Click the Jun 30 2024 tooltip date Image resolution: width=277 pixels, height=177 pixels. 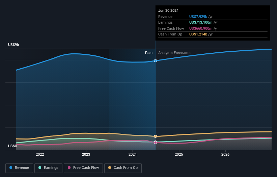tap(168, 10)
